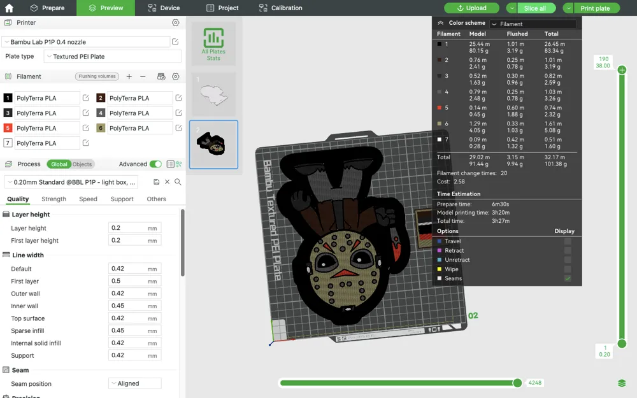Select plate 2 thumbnail
The width and height of the screenshot is (637, 398).
(x=213, y=145)
